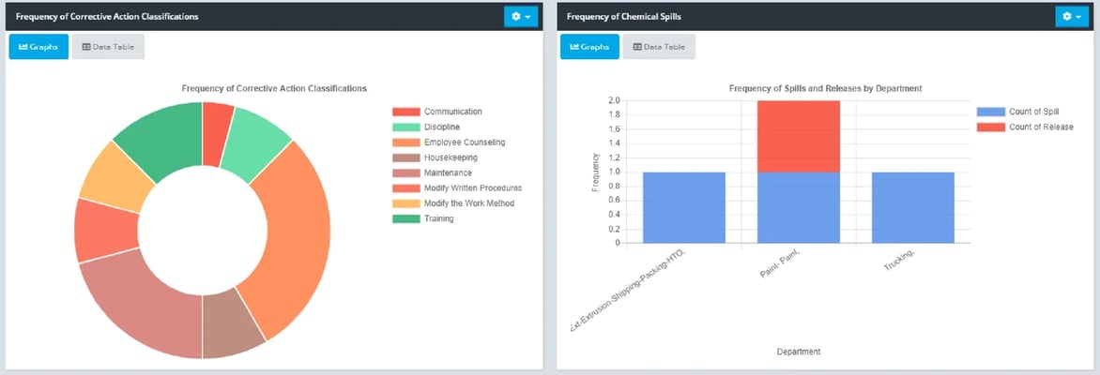Switch to Data Table in Corrective Action panel

point(108,47)
